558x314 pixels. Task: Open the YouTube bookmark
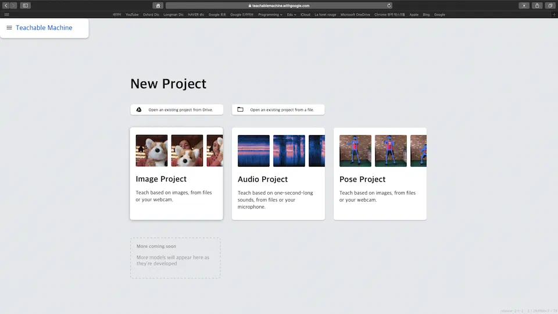132,15
